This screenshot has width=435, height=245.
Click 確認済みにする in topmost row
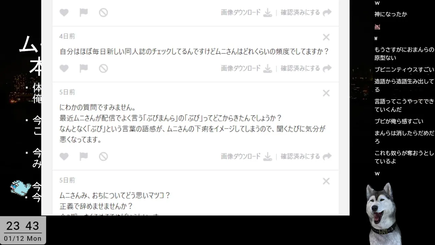point(306,13)
